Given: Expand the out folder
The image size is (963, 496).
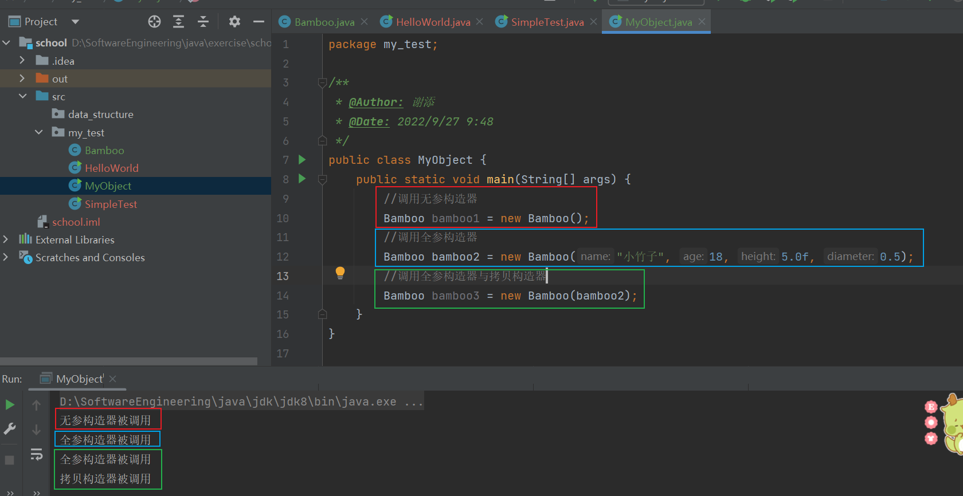Looking at the screenshot, I should [x=22, y=78].
